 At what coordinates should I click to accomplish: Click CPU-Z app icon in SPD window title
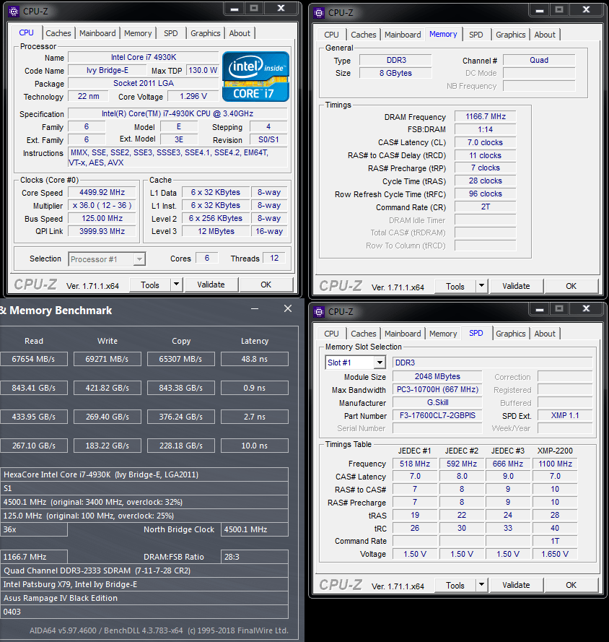(x=319, y=311)
